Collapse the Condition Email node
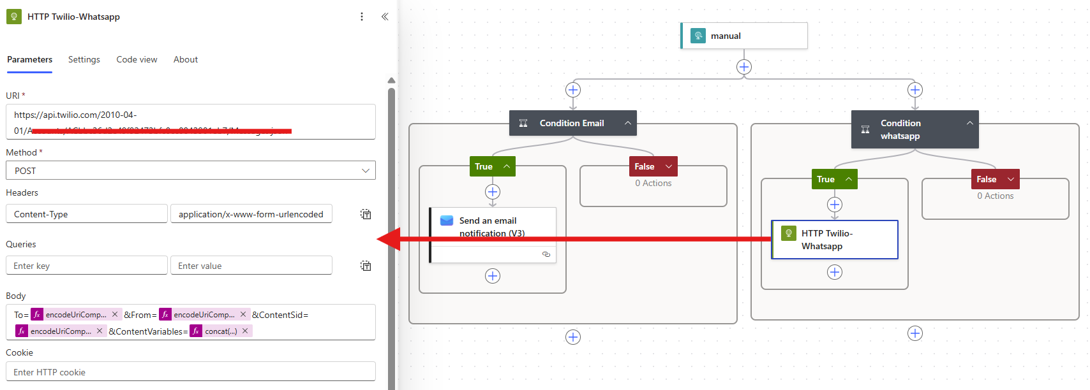This screenshot has height=390, width=1090. pyautogui.click(x=628, y=123)
